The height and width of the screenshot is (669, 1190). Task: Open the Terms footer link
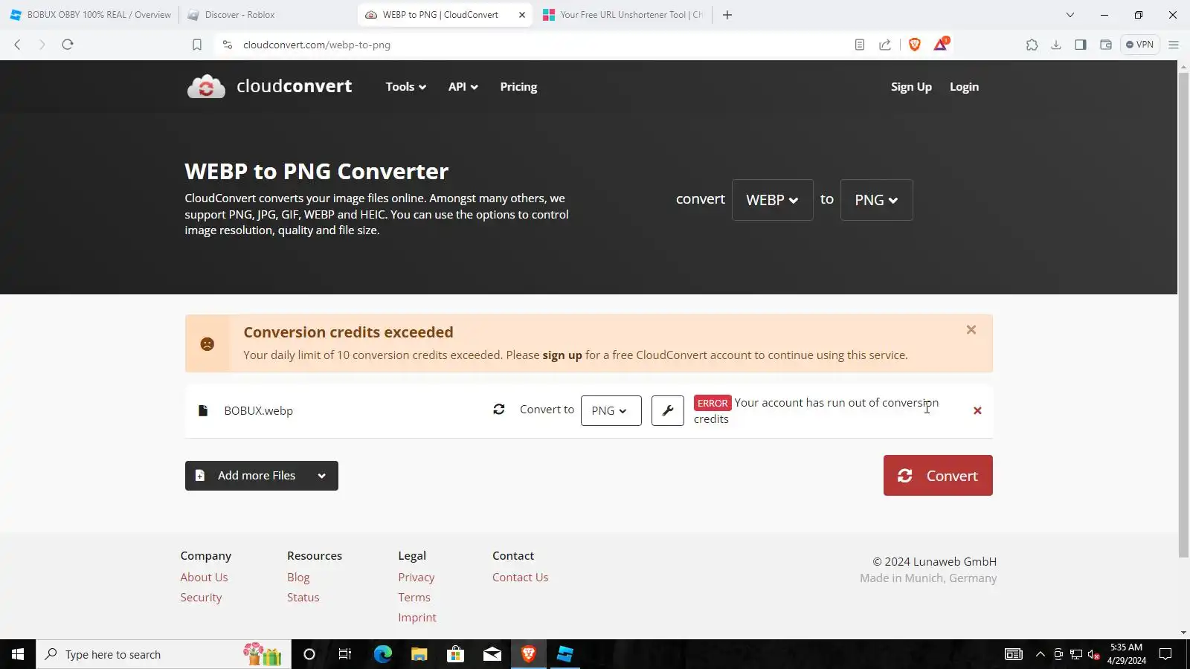tap(414, 598)
